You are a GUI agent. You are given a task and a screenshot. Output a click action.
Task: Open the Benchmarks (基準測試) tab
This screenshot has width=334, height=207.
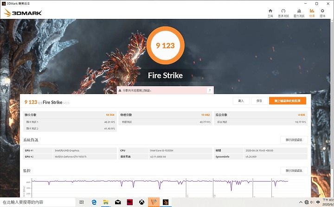tap(283, 13)
